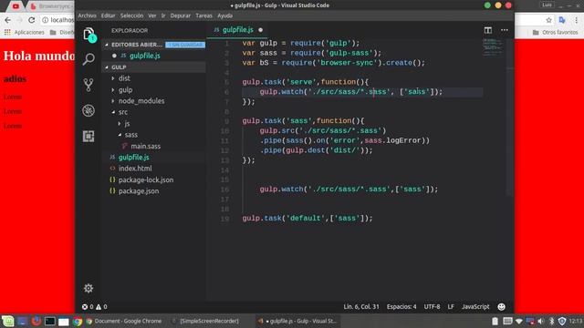Select the gulpfile.js editor tab
The height and width of the screenshot is (328, 584).
[x=237, y=30]
